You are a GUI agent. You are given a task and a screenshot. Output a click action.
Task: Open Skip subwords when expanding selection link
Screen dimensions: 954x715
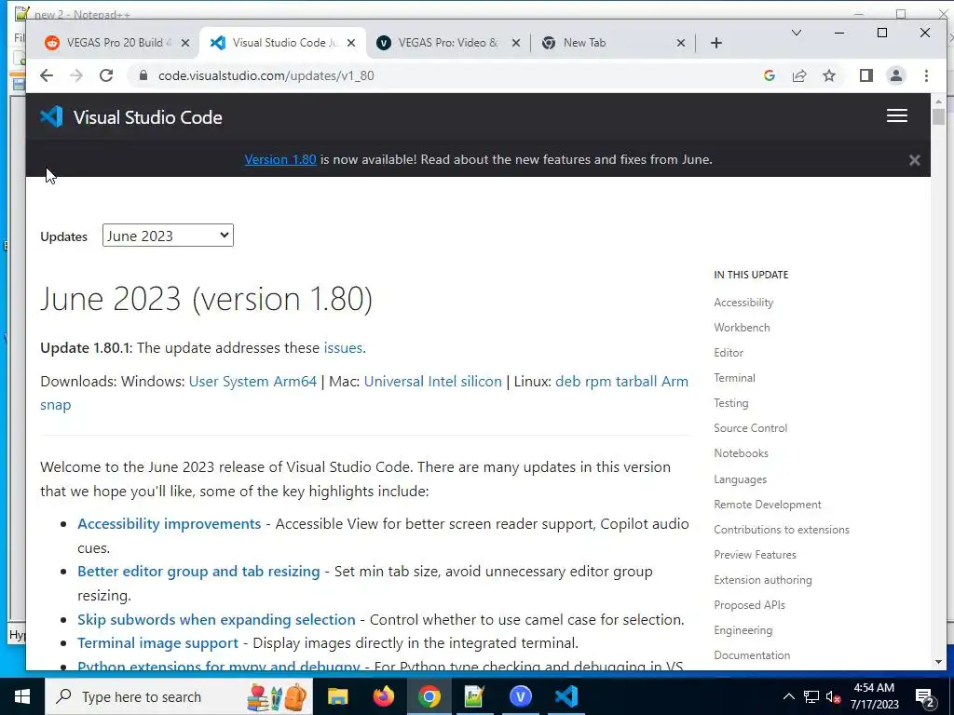coord(216,619)
